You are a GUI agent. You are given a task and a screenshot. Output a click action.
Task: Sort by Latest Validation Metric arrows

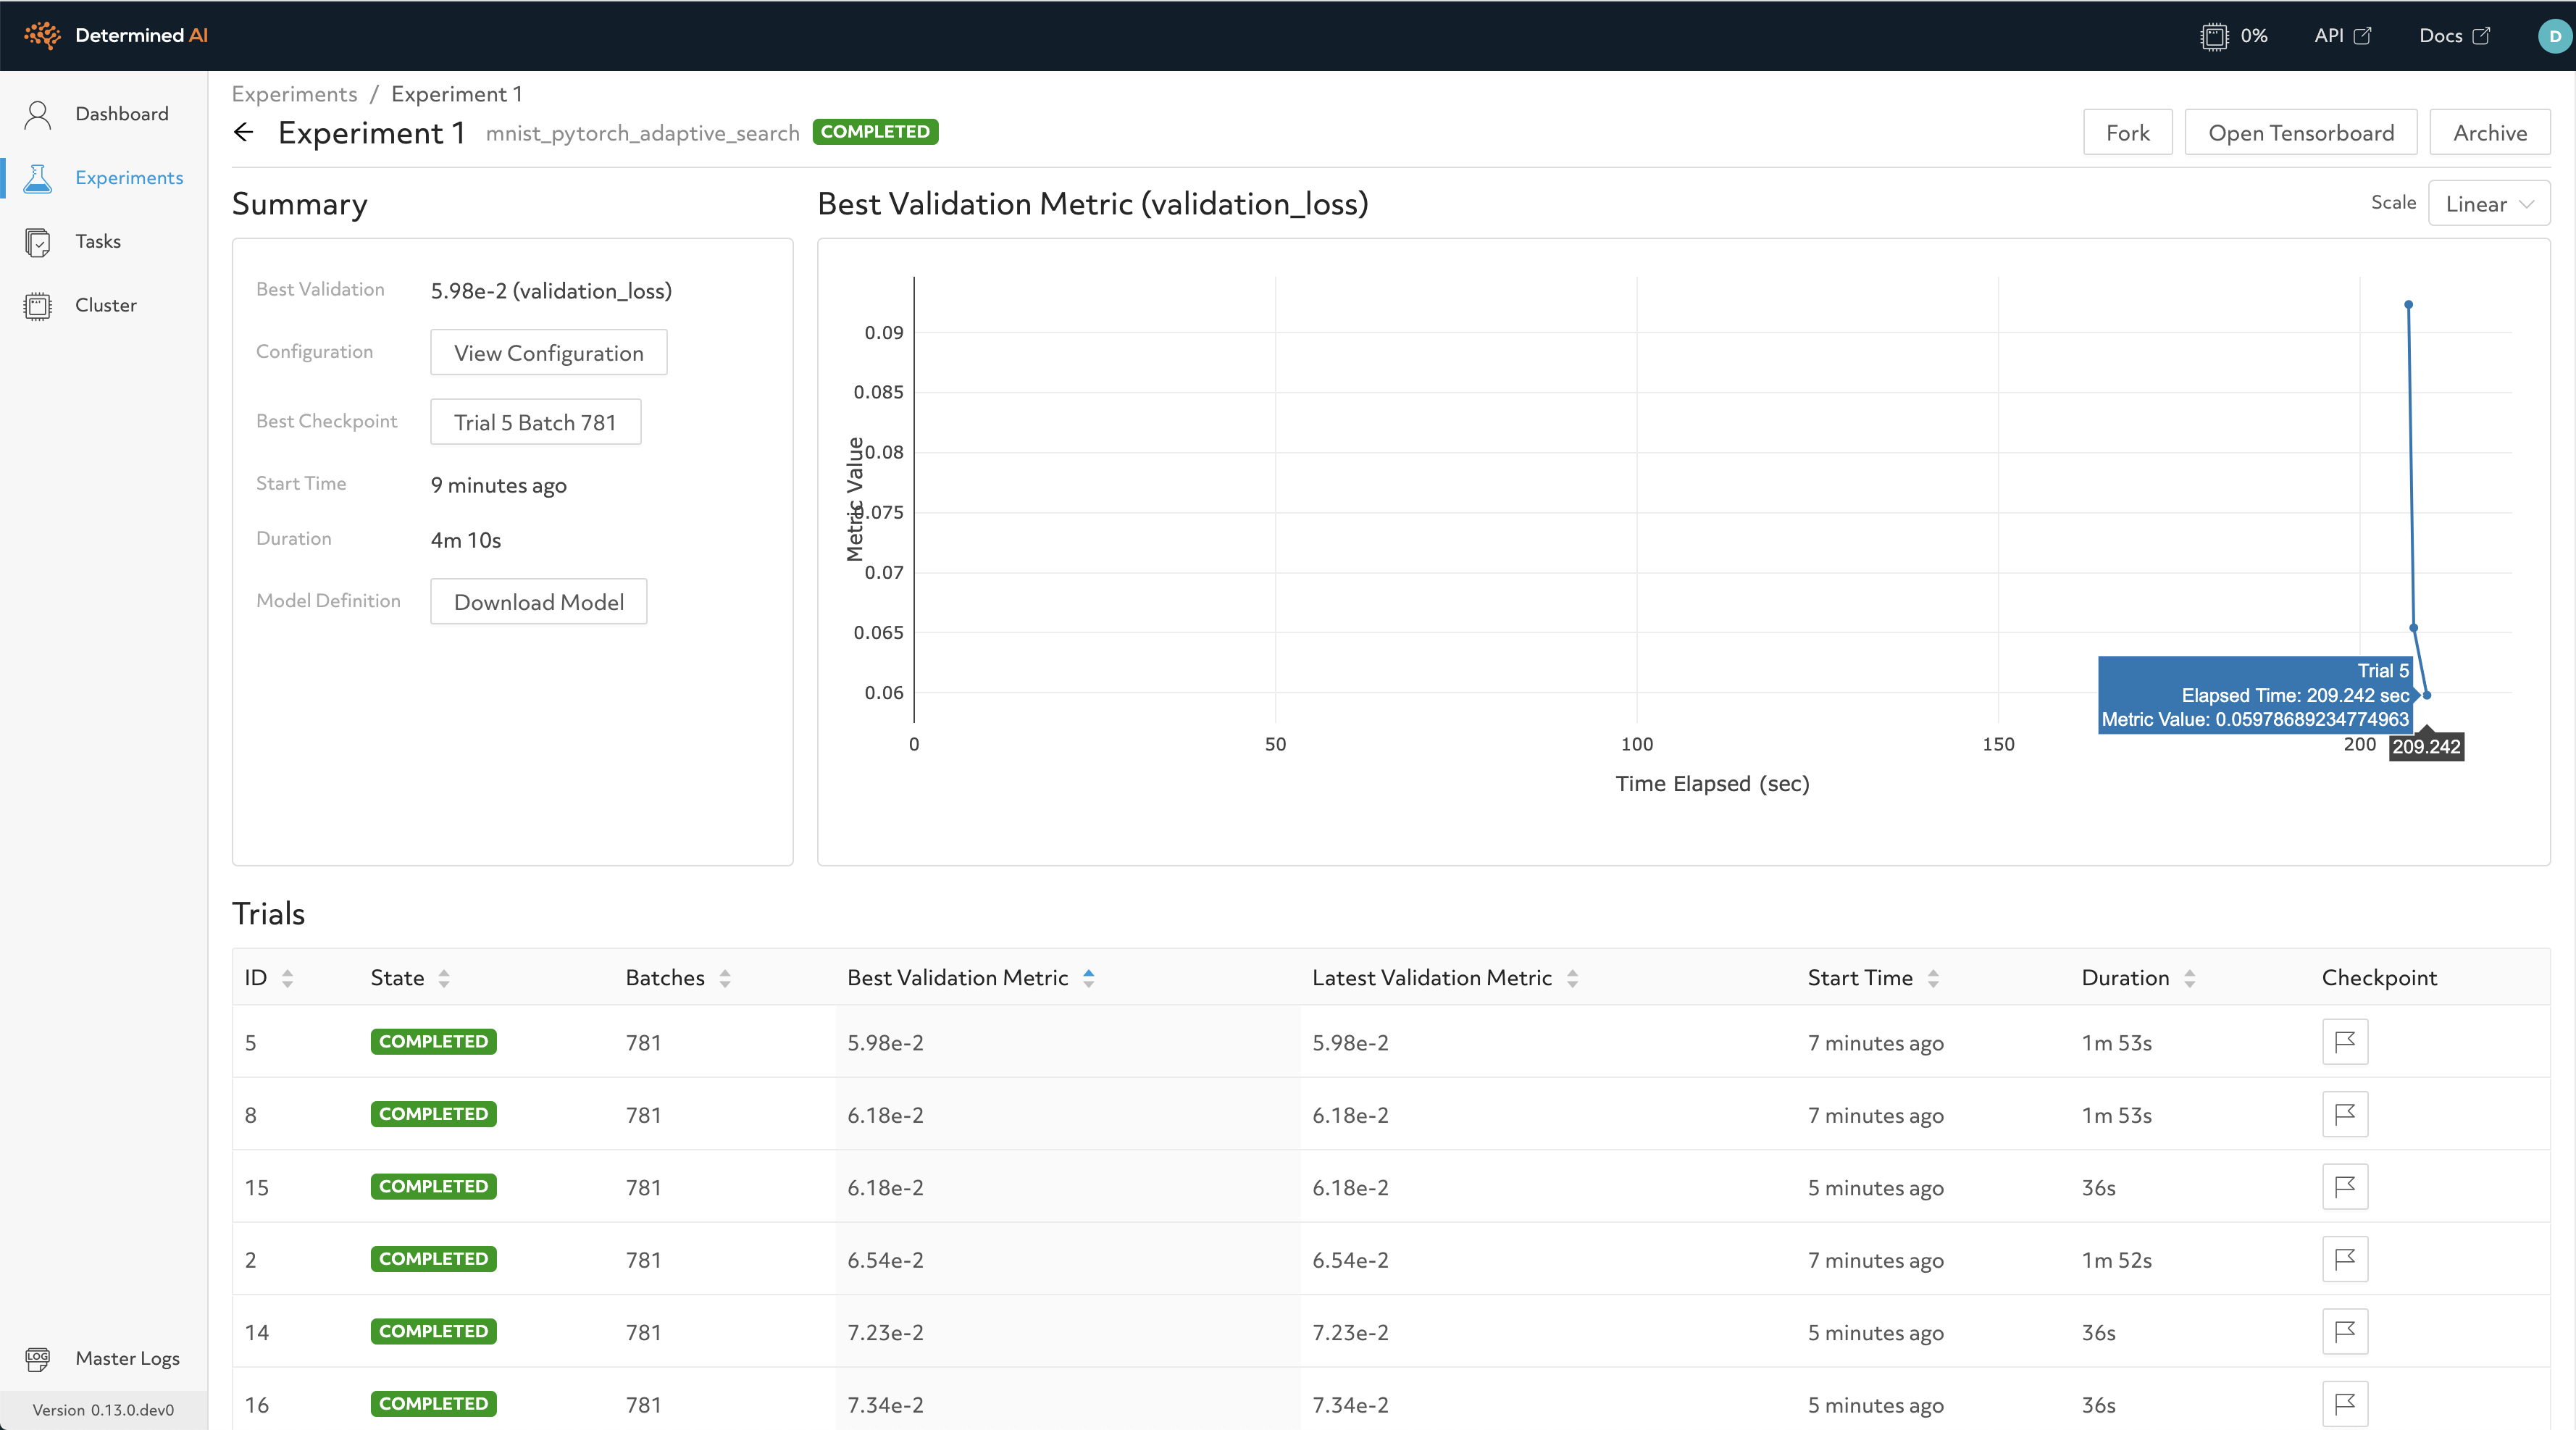[x=1573, y=978]
